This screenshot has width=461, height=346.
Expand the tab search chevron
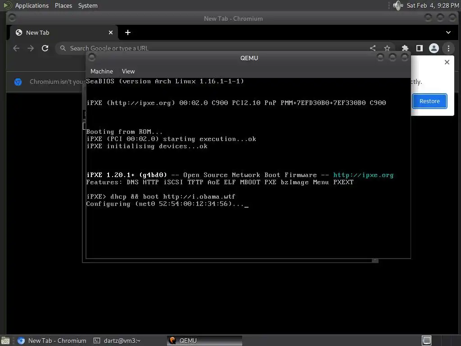pos(448,32)
